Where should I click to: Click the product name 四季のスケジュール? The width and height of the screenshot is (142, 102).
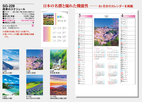14,9
